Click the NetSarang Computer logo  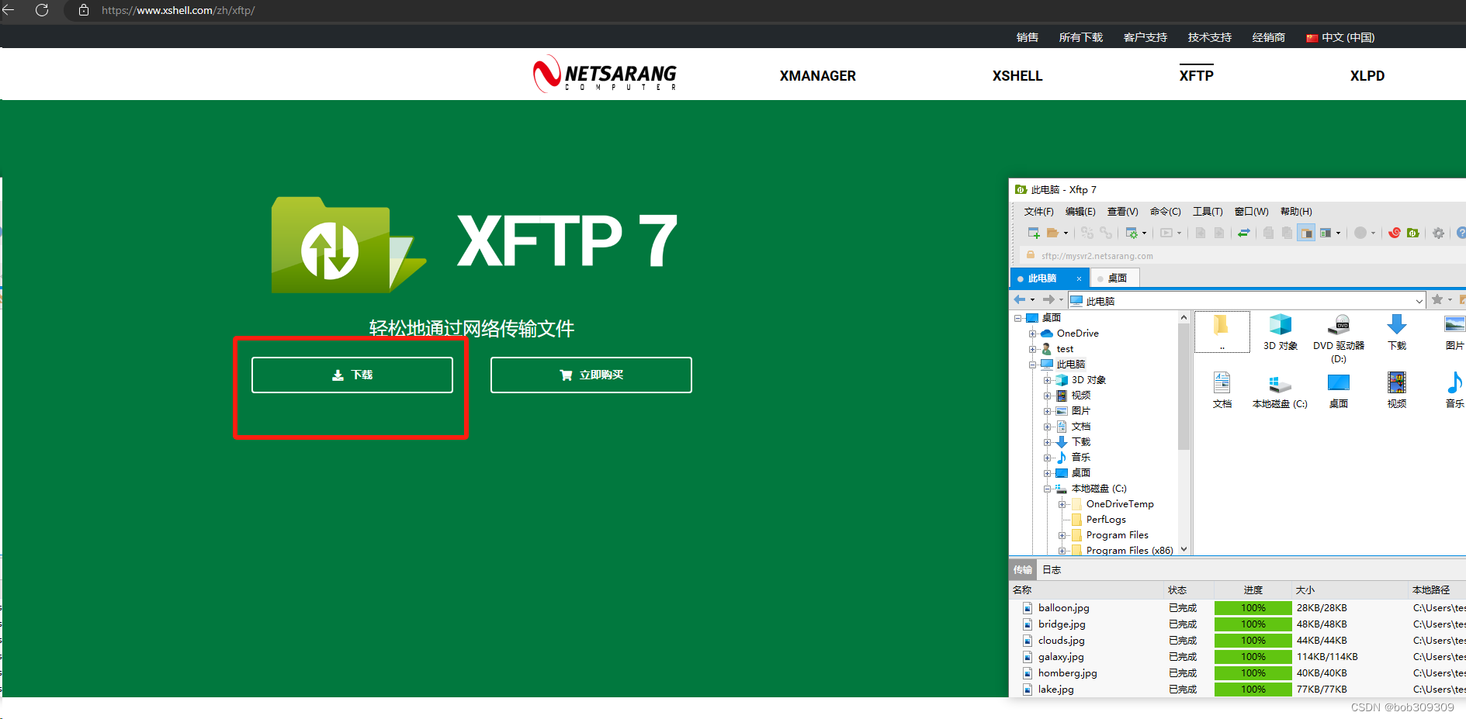point(605,74)
